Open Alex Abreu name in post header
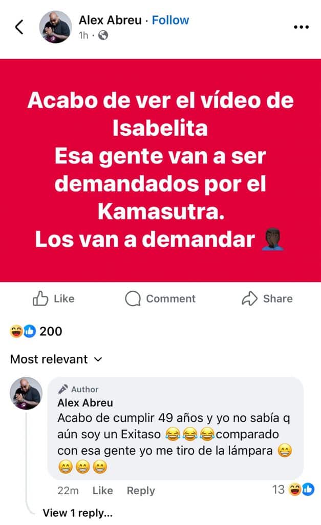Screen dimensions: 321x525 click(x=110, y=20)
